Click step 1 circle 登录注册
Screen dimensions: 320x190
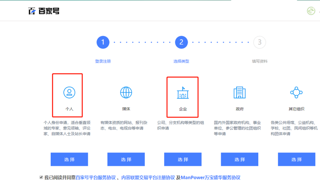coord(103,42)
